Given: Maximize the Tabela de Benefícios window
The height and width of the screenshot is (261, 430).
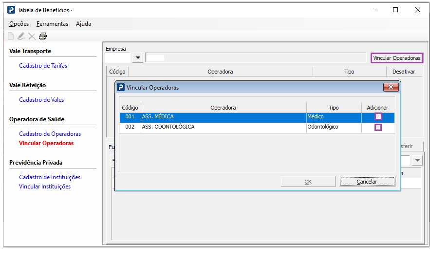Looking at the screenshot, I should pos(395,10).
